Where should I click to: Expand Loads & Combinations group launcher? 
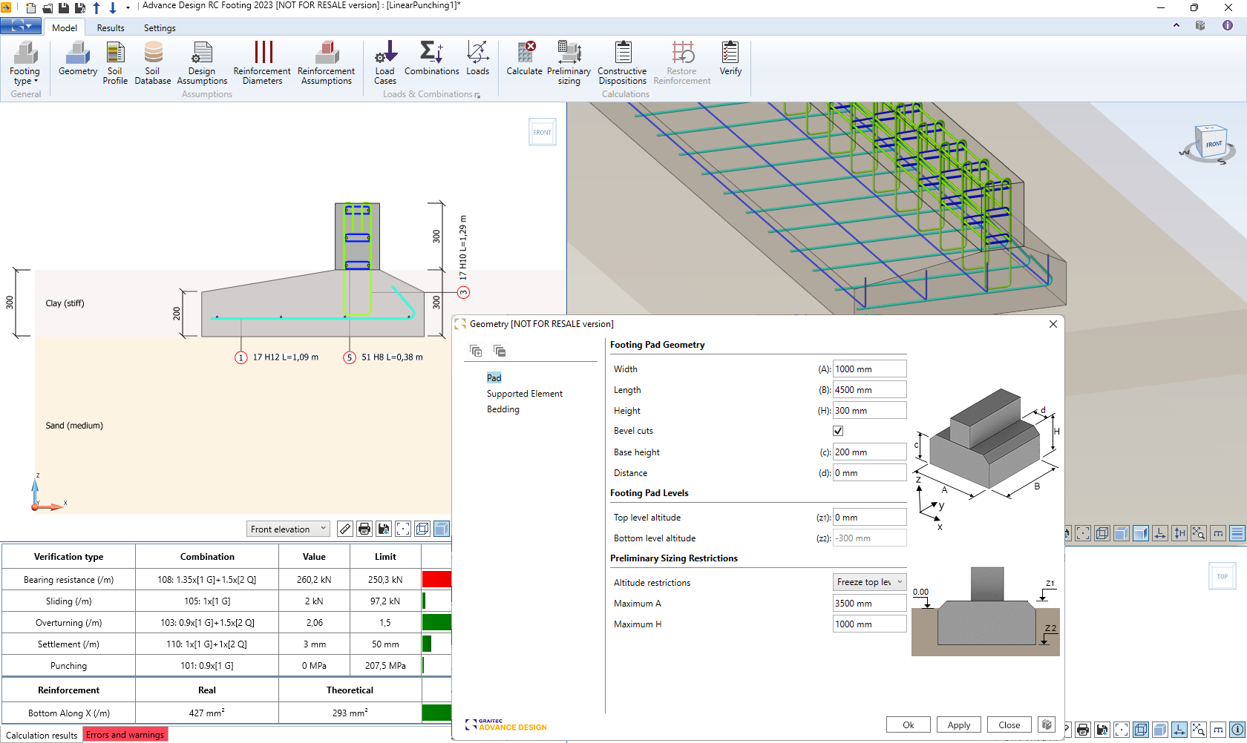point(477,95)
